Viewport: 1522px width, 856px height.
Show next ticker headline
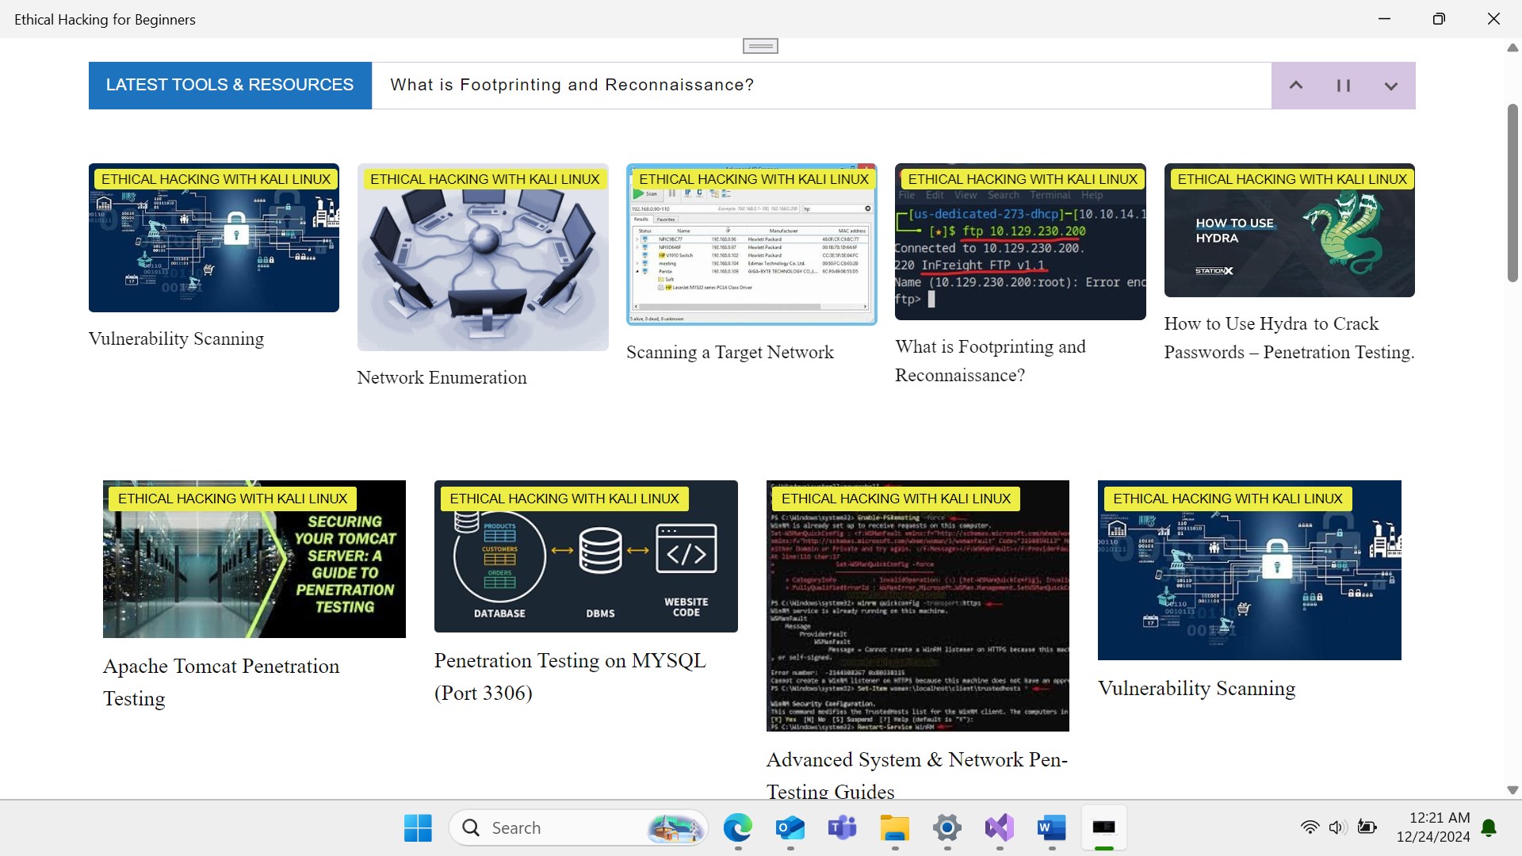pos(1390,86)
